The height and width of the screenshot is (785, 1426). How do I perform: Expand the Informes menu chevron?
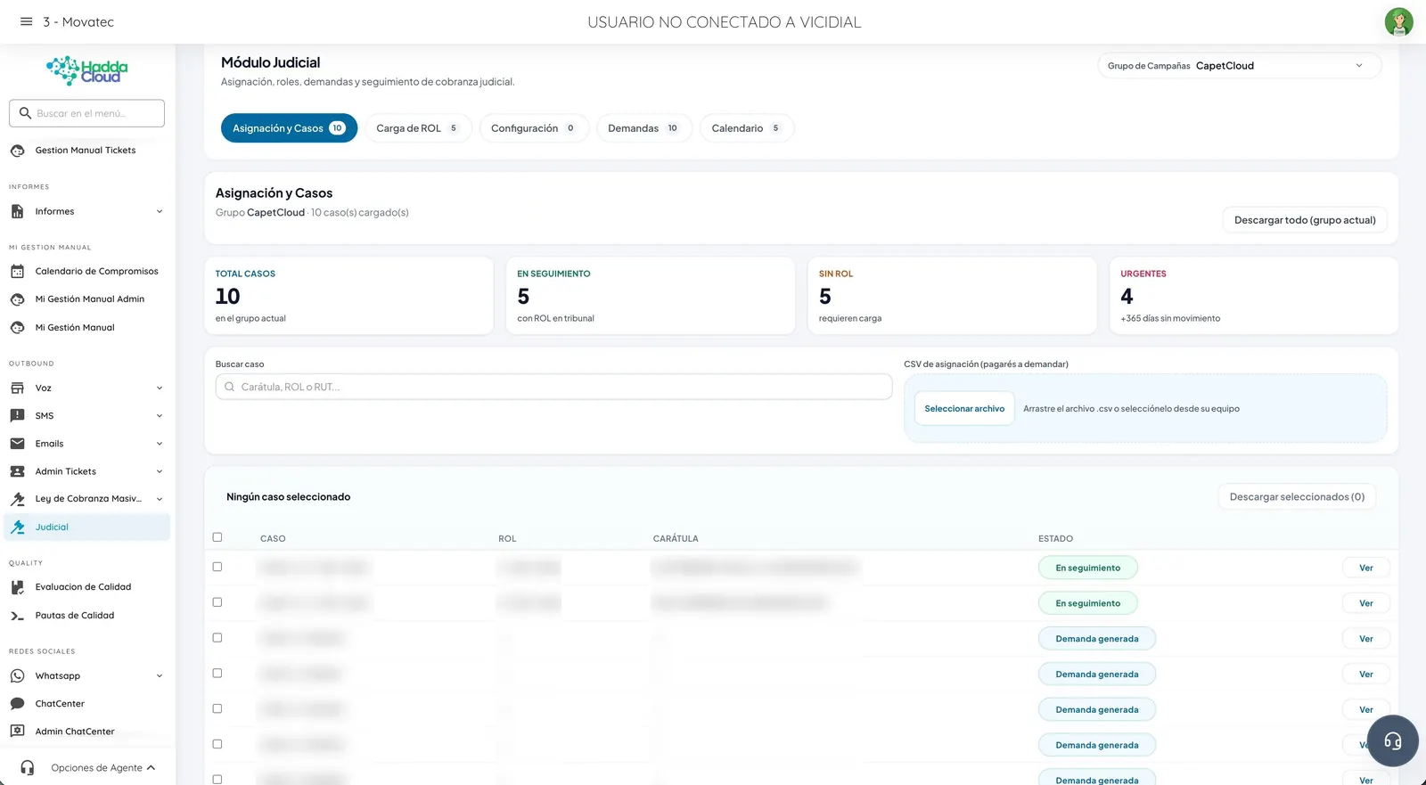160,212
